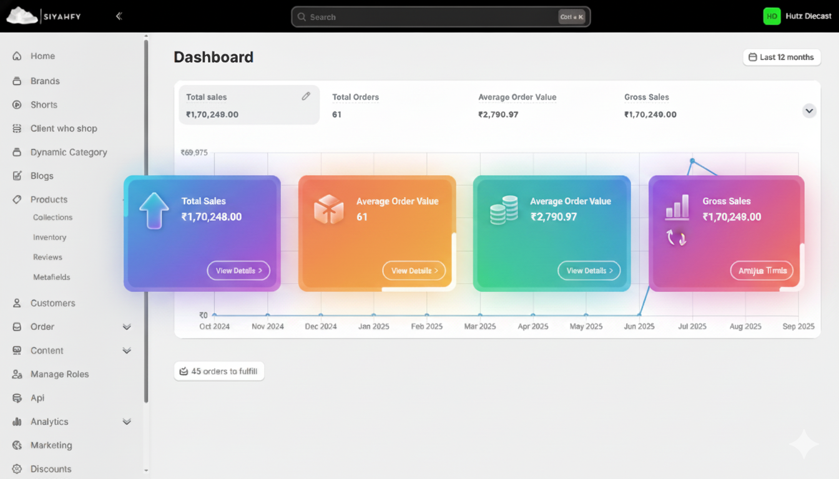839x479 pixels.
Task: Open the 45 orders to fulfill link
Action: click(x=219, y=370)
